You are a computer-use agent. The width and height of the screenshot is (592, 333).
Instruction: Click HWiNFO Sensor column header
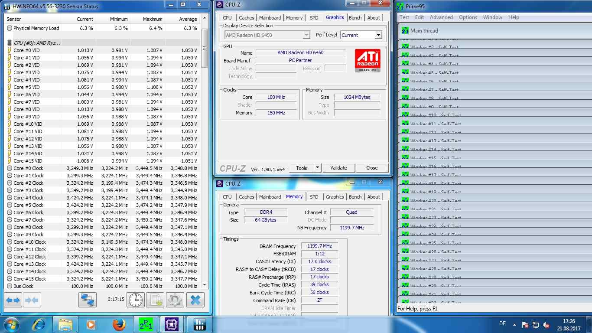pos(33,19)
